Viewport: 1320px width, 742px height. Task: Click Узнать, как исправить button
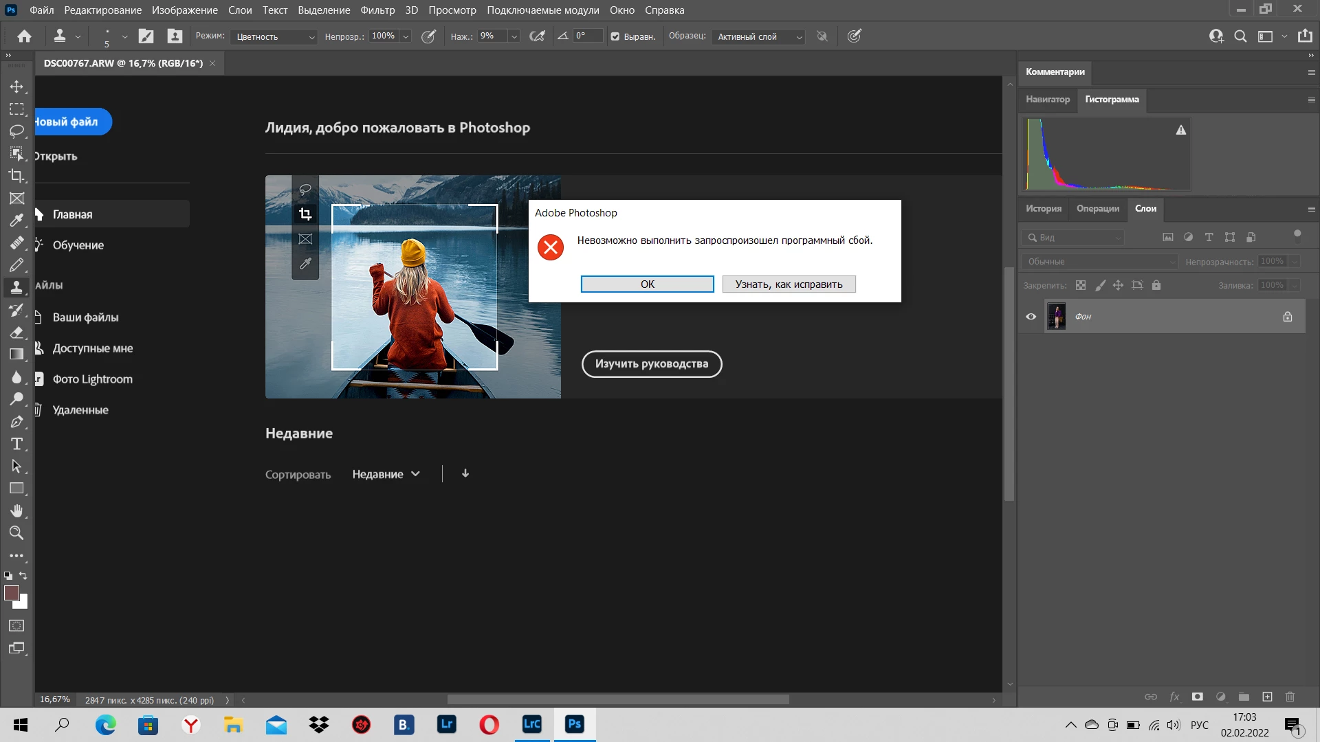(789, 284)
